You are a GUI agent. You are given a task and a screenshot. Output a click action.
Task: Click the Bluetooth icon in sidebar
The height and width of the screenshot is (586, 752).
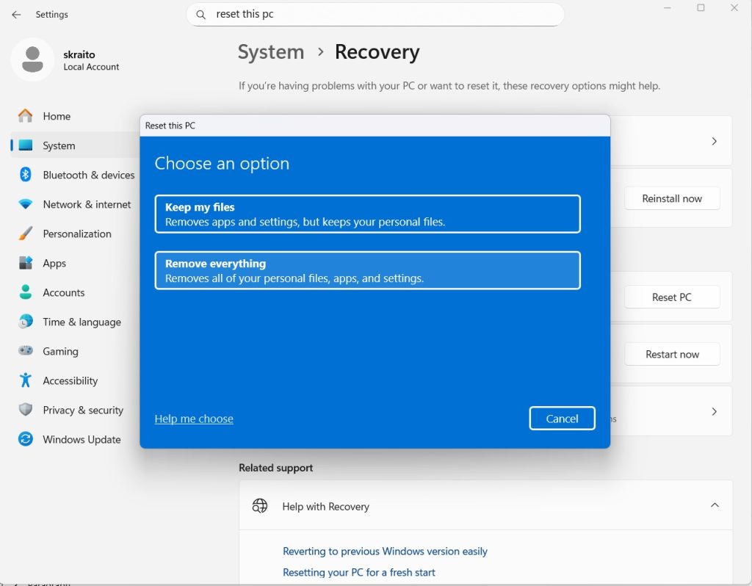click(26, 175)
